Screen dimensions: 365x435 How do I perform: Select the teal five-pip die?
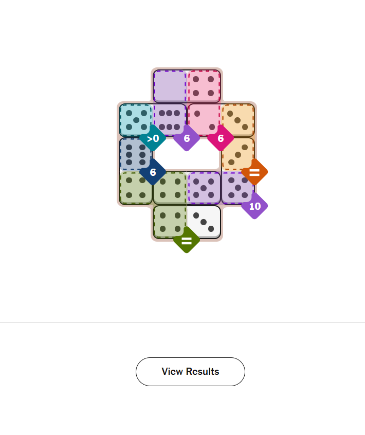click(136, 120)
